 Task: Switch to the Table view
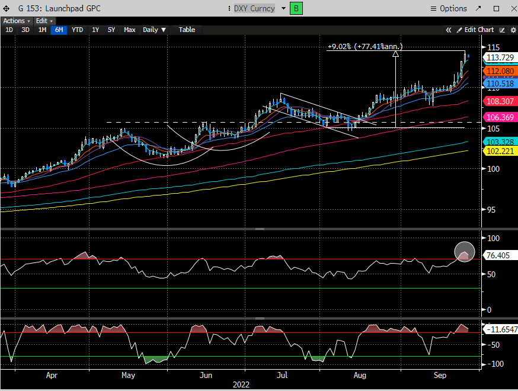[x=187, y=30]
